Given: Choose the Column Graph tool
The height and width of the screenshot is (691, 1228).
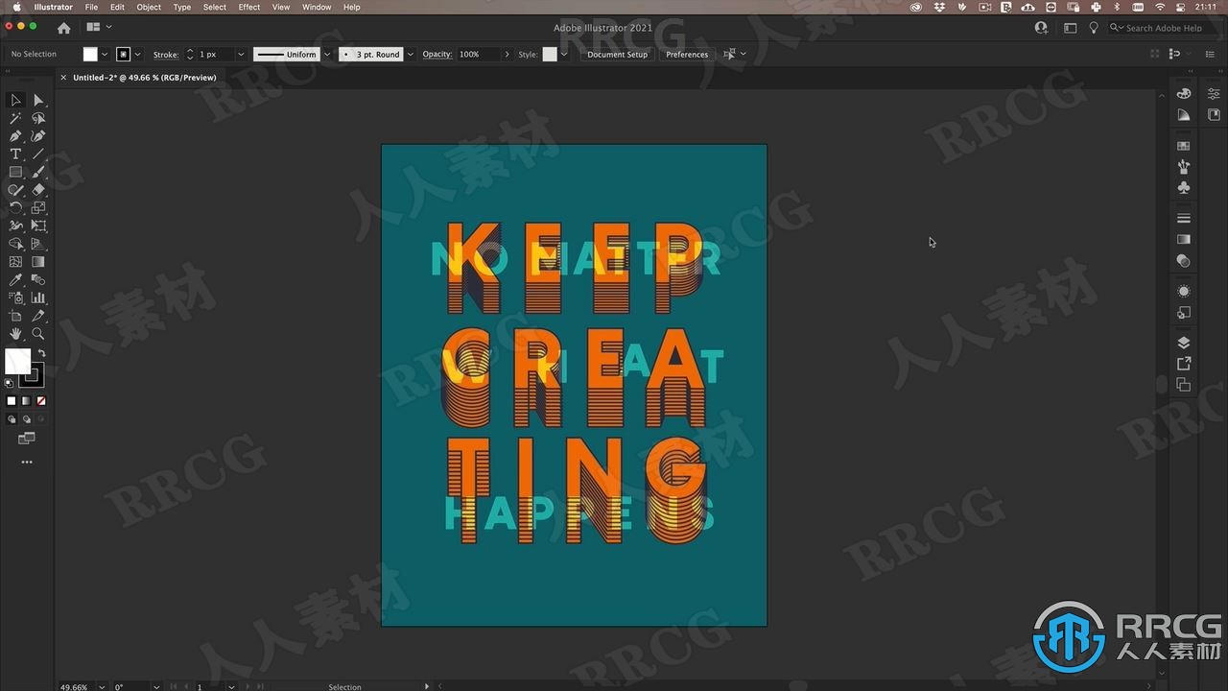Looking at the screenshot, I should click(x=38, y=298).
